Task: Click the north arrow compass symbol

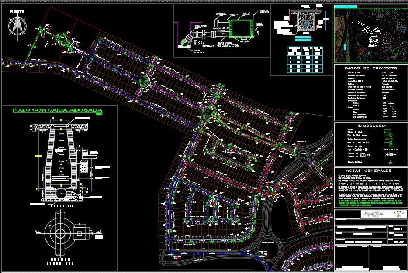Action: coord(17,25)
